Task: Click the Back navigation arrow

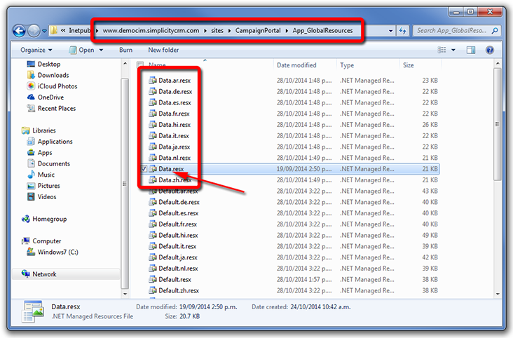Action: coord(19,31)
